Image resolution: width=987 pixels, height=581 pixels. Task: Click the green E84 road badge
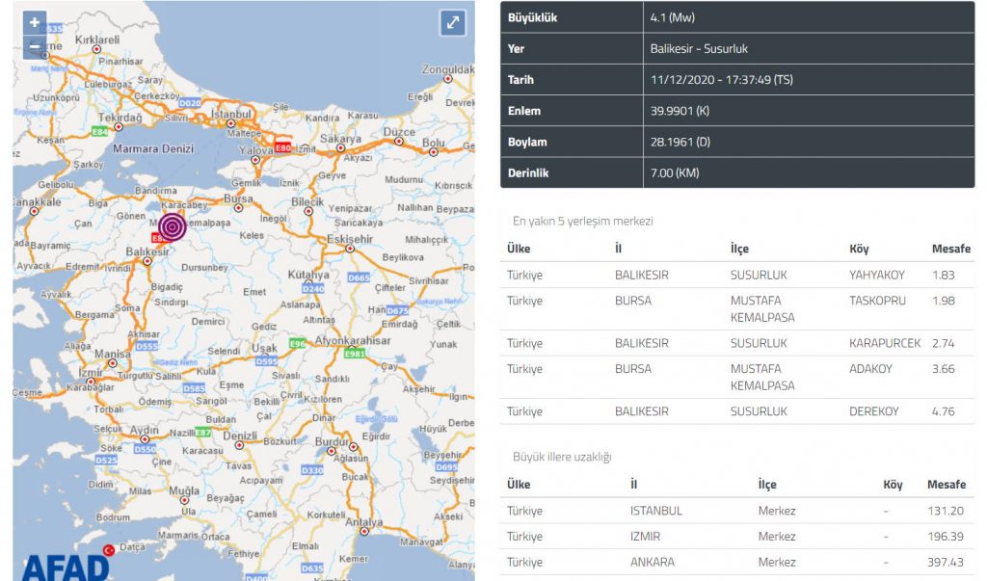[100, 132]
